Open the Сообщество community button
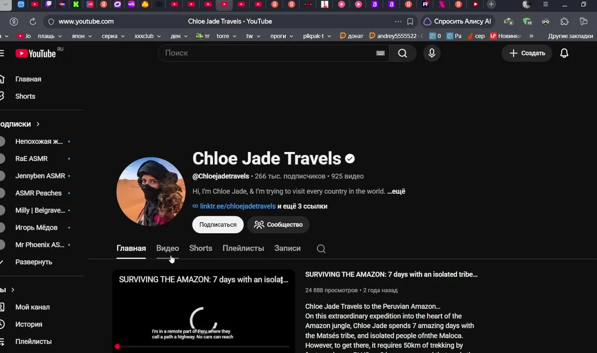The width and height of the screenshot is (597, 353). tap(278, 225)
